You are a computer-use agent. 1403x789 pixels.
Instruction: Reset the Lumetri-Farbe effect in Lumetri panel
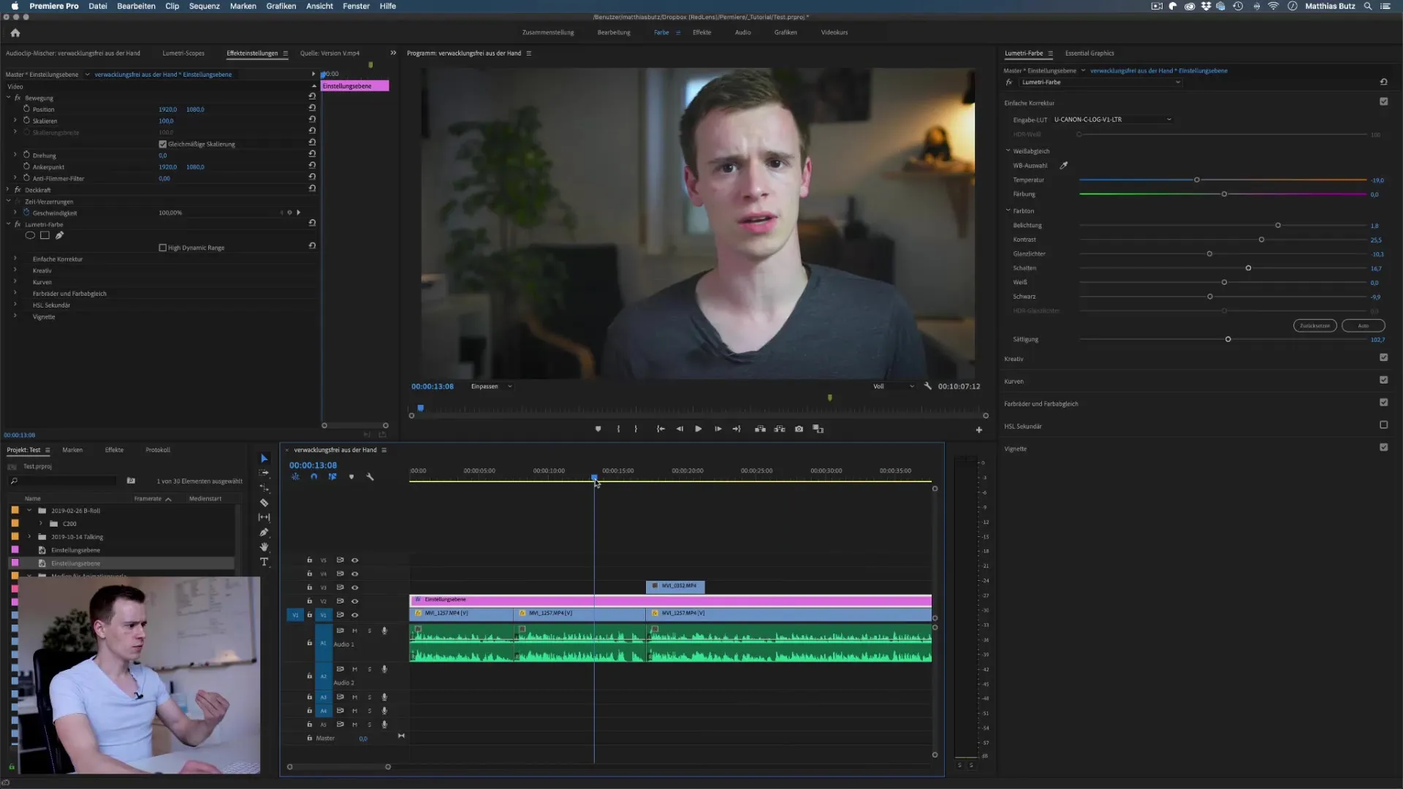pos(1383,82)
